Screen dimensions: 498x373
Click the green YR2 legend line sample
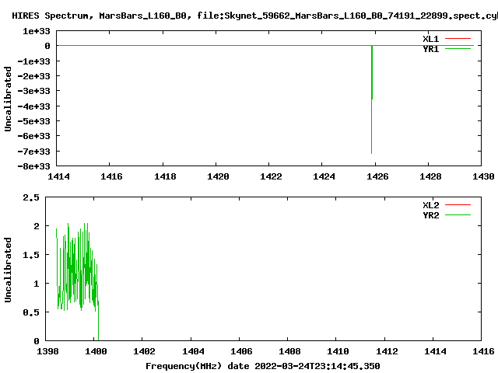(458, 214)
